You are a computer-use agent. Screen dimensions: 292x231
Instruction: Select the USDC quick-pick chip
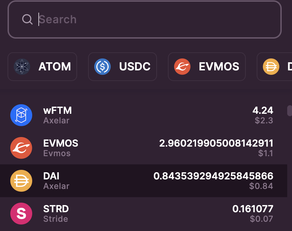point(122,66)
